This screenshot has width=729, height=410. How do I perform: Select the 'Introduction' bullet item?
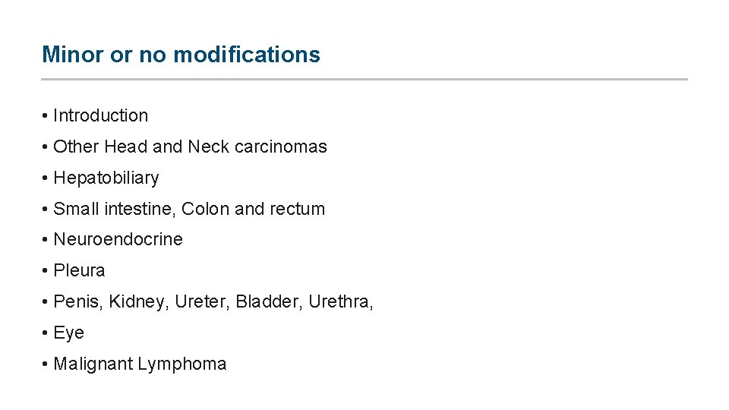[100, 116]
